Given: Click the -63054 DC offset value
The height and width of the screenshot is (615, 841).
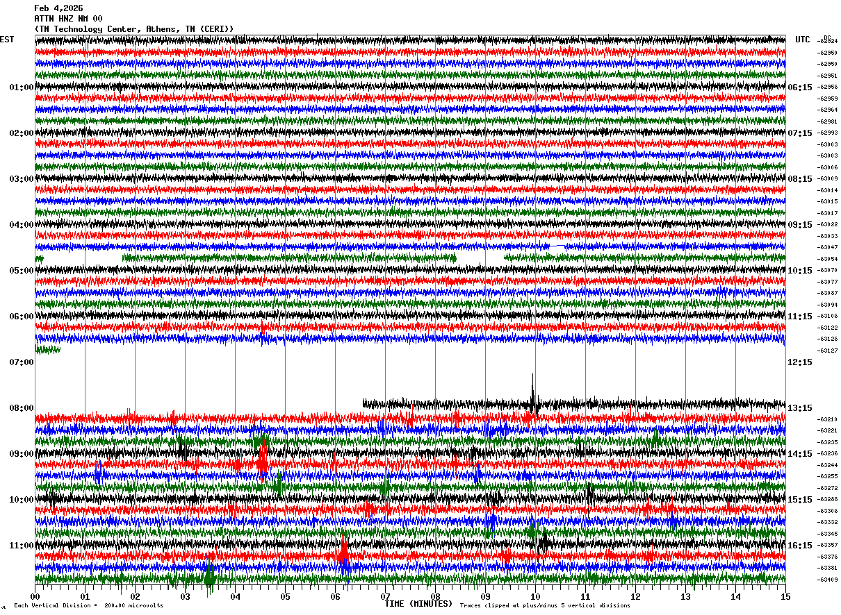Looking at the screenshot, I should 828,259.
